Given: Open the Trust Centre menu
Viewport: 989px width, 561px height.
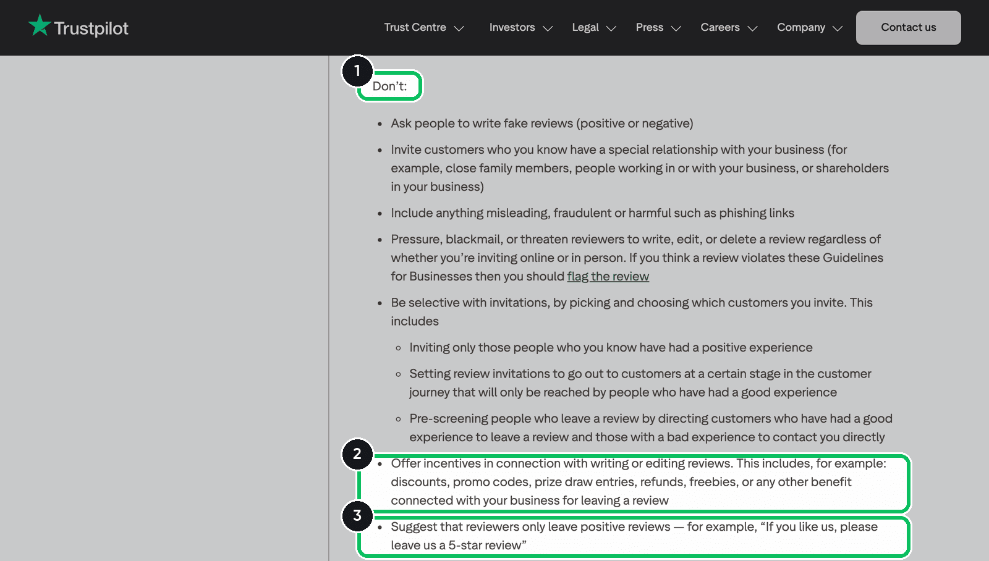Looking at the screenshot, I should [415, 27].
